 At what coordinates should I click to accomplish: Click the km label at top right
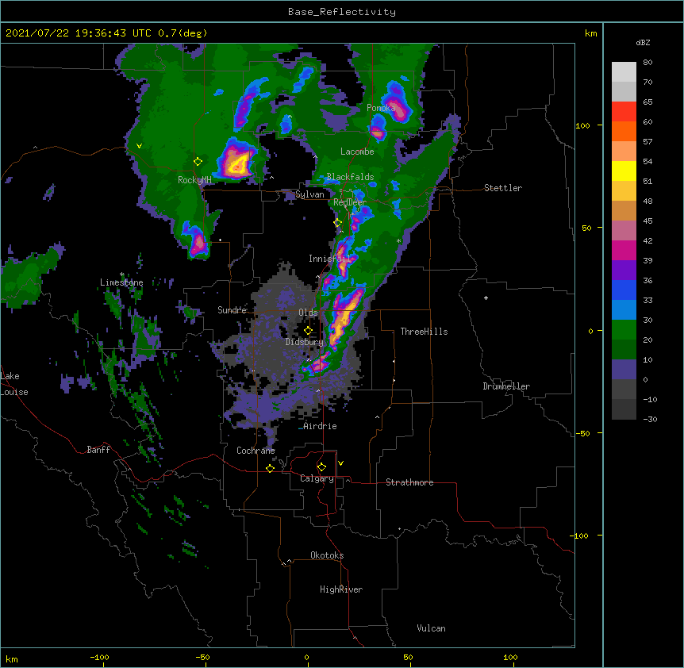coord(591,33)
